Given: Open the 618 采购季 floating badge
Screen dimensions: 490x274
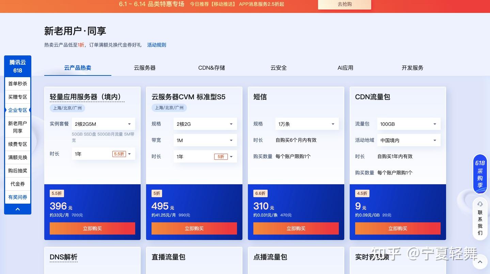Looking at the screenshot, I should coord(480,174).
